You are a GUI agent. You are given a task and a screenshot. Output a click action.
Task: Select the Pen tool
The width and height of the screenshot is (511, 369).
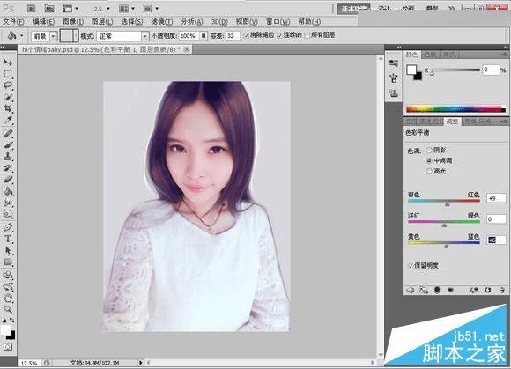point(8,227)
